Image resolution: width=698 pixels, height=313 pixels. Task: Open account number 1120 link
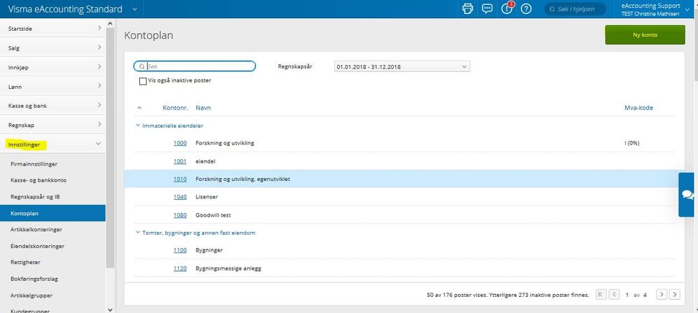pyautogui.click(x=180, y=268)
